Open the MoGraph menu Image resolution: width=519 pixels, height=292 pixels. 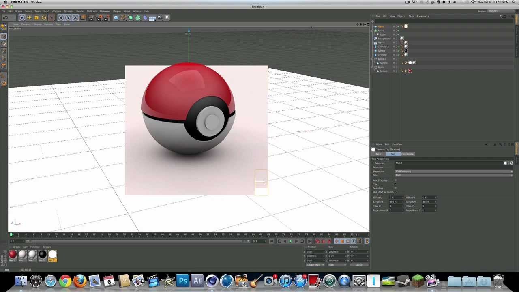tap(92, 11)
